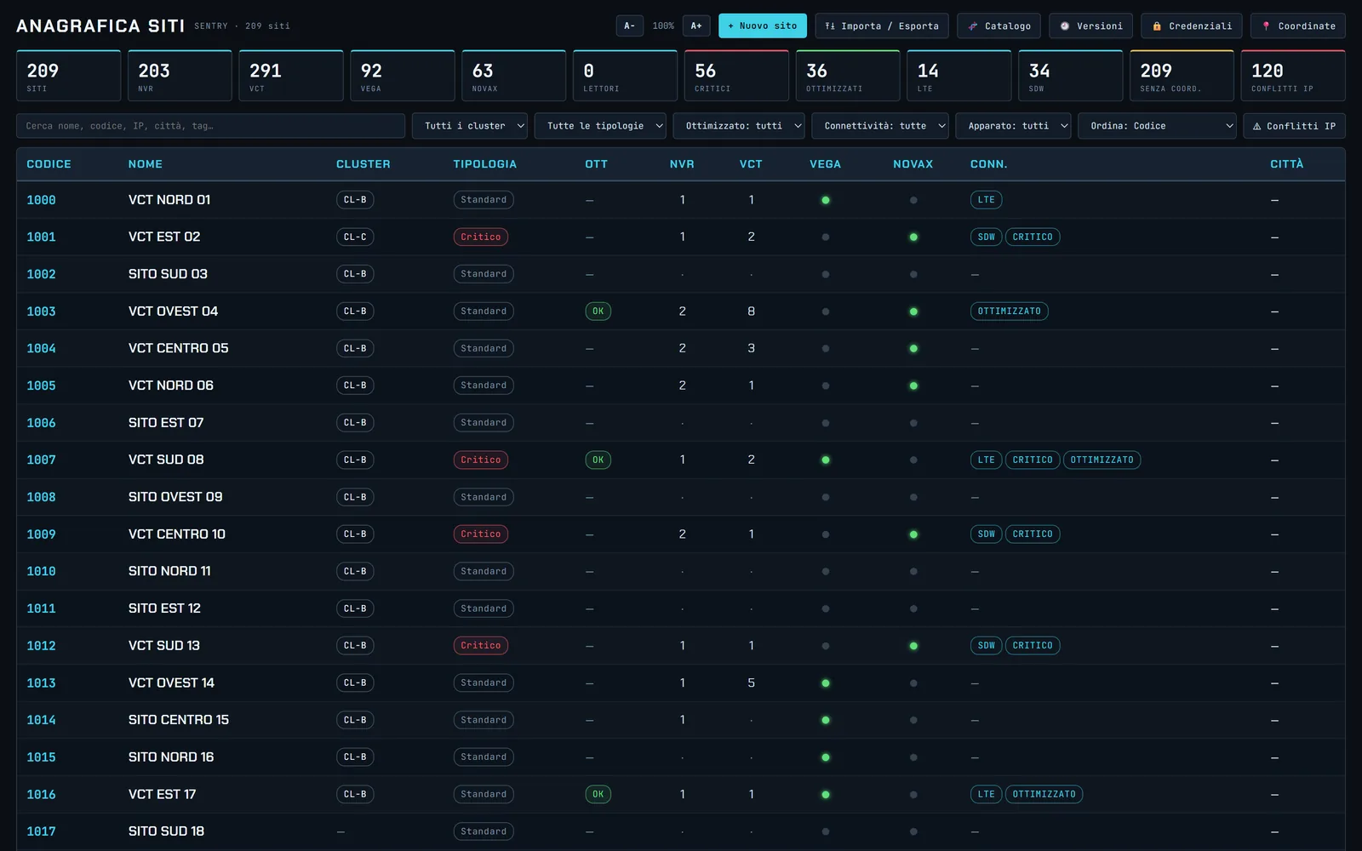Screen dimensions: 1362x851
Task: Click the Coordinate pin icon
Action: point(1266,26)
